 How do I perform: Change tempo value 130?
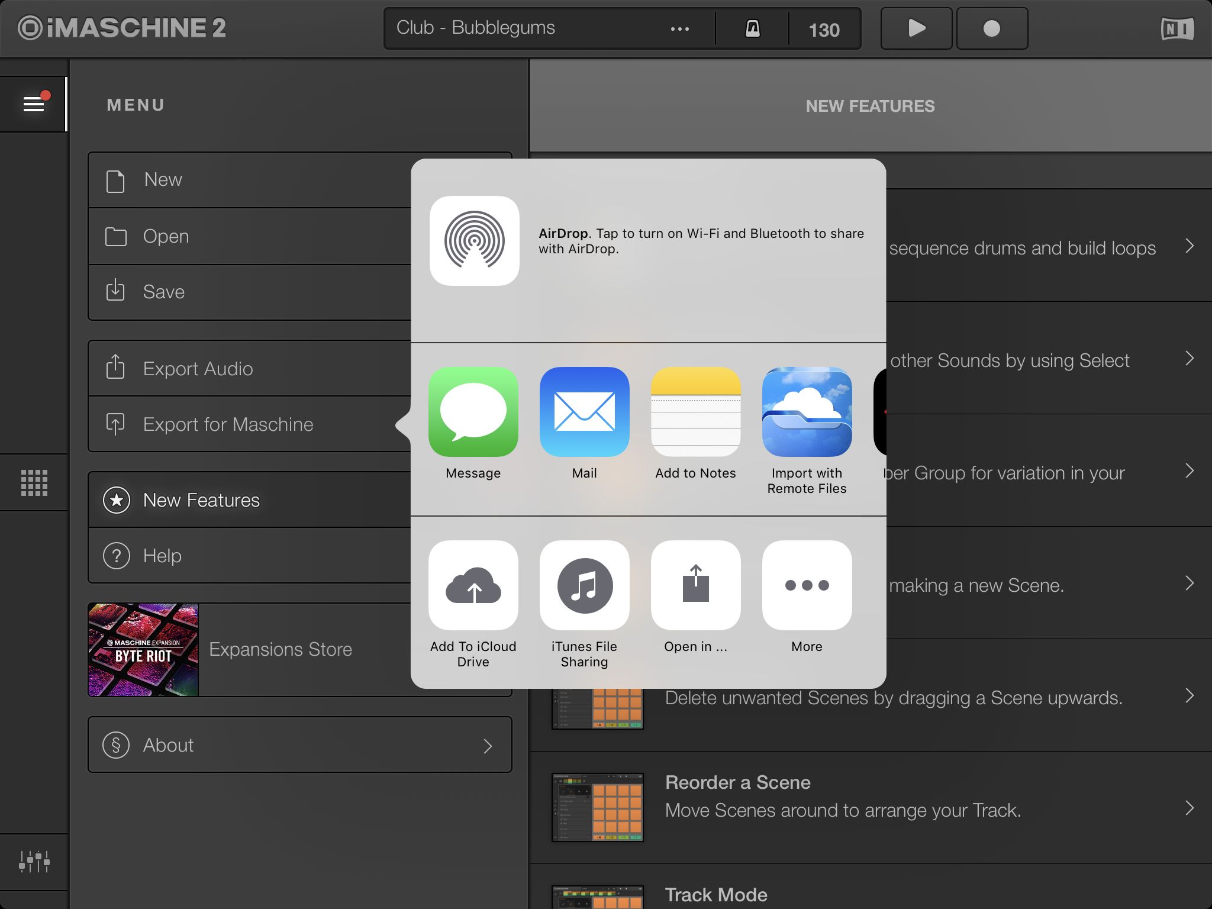[824, 30]
